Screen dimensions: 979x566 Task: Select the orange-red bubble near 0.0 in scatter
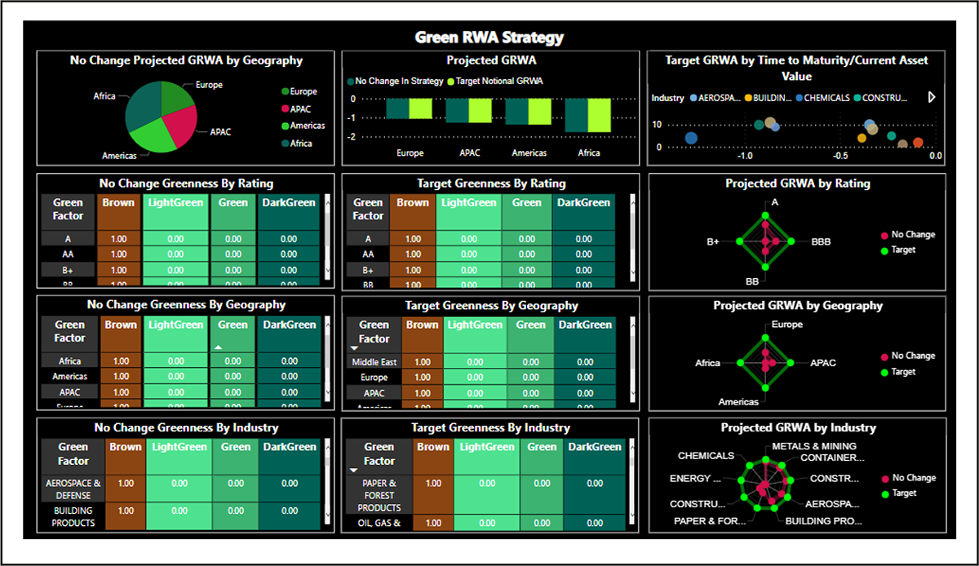pyautogui.click(x=918, y=143)
